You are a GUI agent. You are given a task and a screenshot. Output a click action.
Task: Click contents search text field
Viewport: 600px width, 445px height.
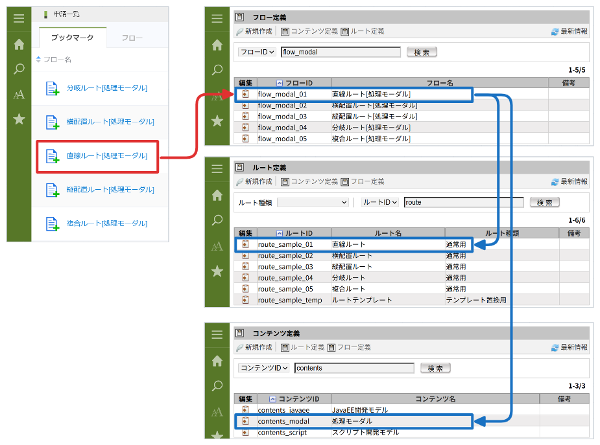354,368
